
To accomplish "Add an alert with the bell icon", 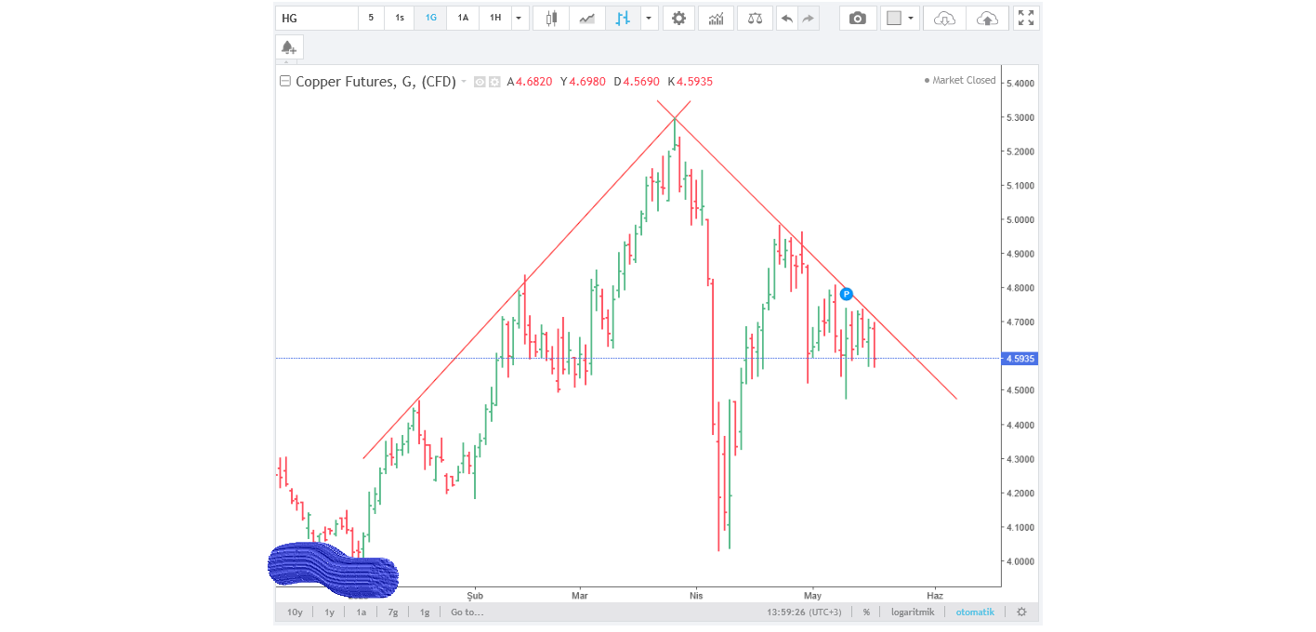I will [x=289, y=46].
